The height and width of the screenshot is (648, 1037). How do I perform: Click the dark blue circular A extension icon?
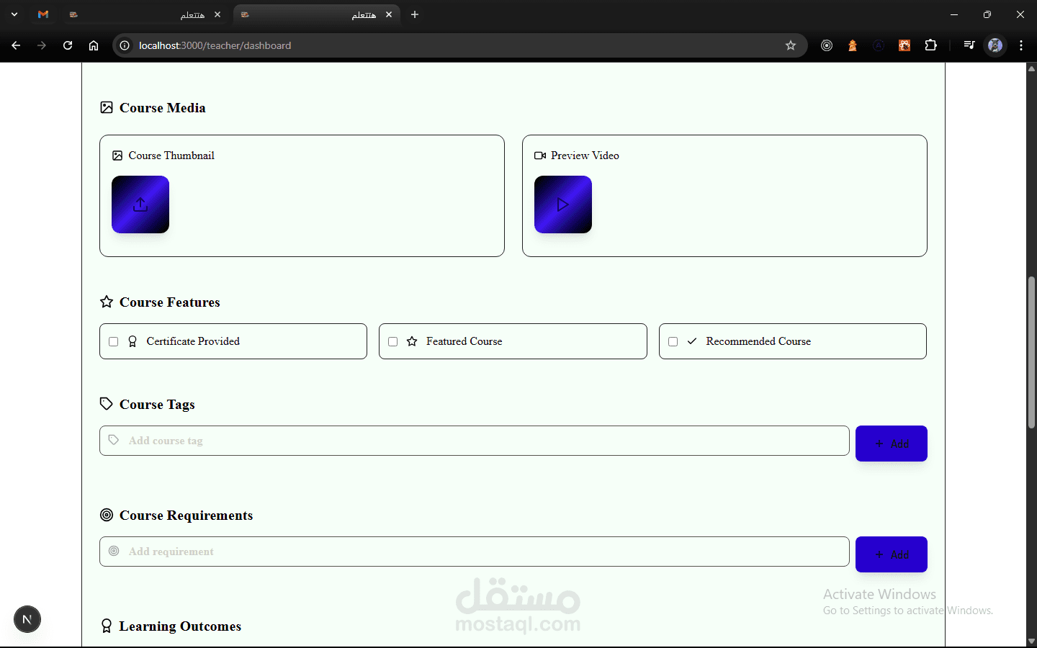879,45
